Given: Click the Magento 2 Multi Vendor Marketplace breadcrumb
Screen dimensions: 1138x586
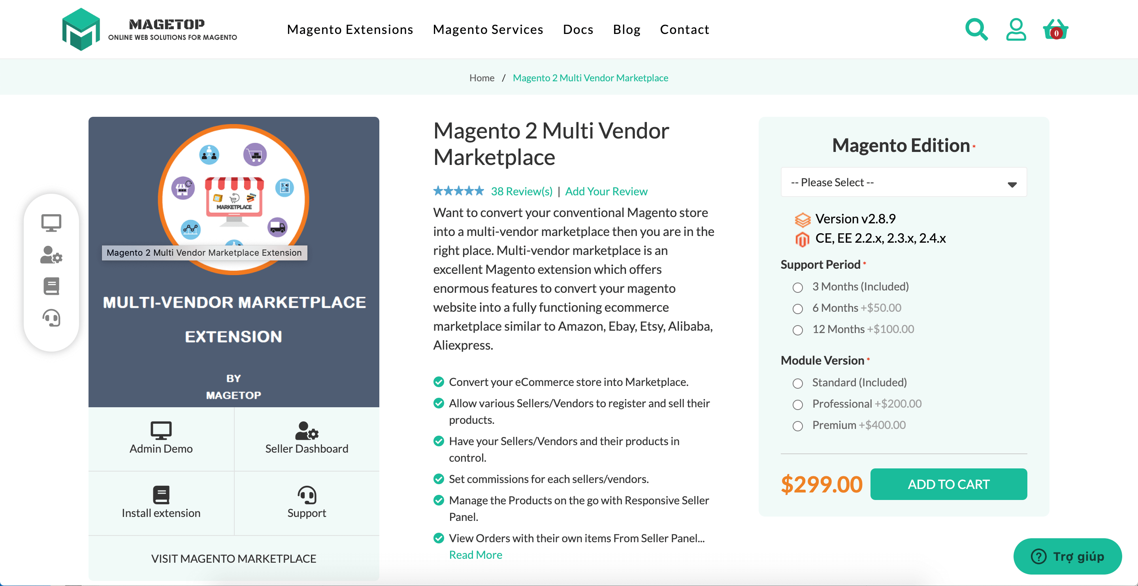Looking at the screenshot, I should pyautogui.click(x=590, y=78).
